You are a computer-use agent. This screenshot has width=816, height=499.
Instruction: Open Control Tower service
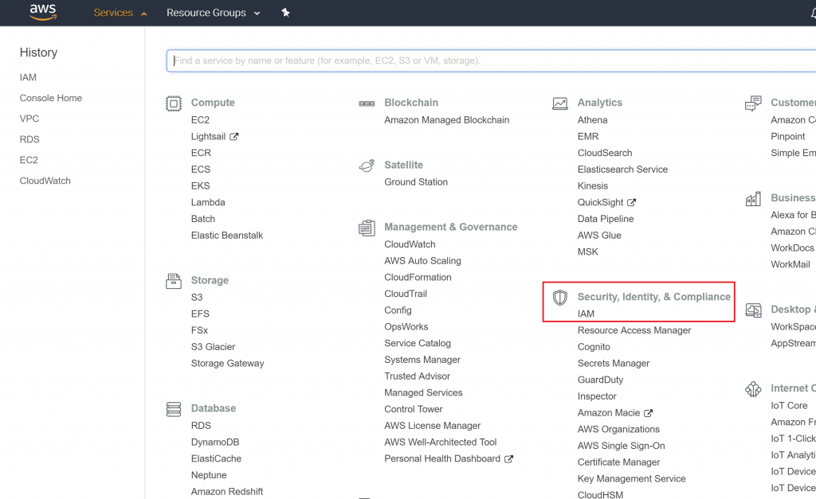[414, 409]
